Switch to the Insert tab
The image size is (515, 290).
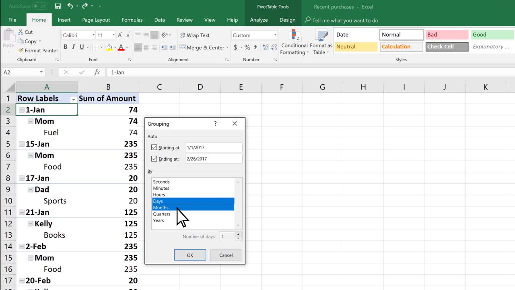[64, 20]
